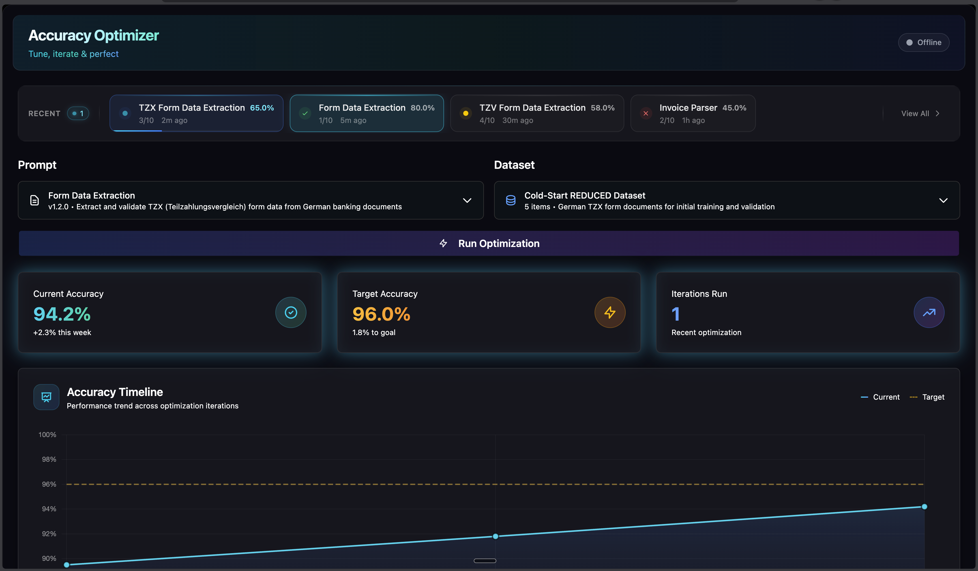The image size is (978, 571).
Task: Click the database icon in Dataset selector
Action: click(511, 201)
